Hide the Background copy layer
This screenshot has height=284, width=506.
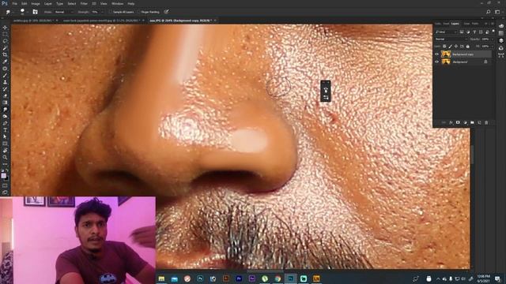point(437,54)
